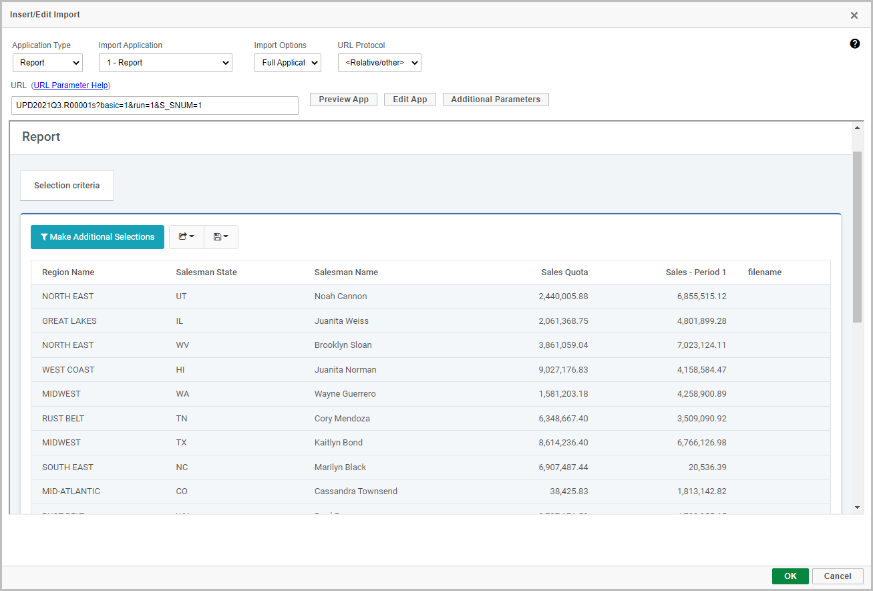Open the URL Protocol dropdown

(379, 63)
